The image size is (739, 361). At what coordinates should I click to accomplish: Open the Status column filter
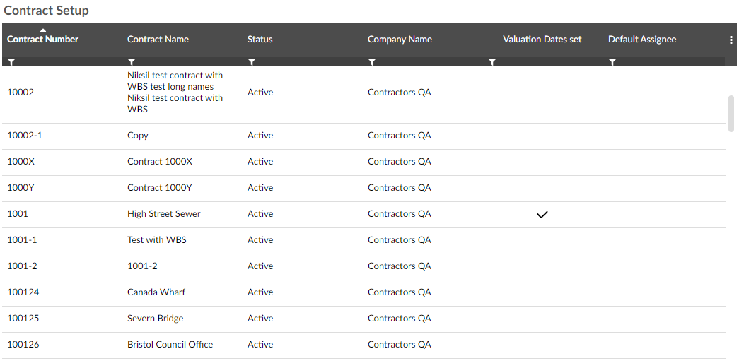click(252, 63)
